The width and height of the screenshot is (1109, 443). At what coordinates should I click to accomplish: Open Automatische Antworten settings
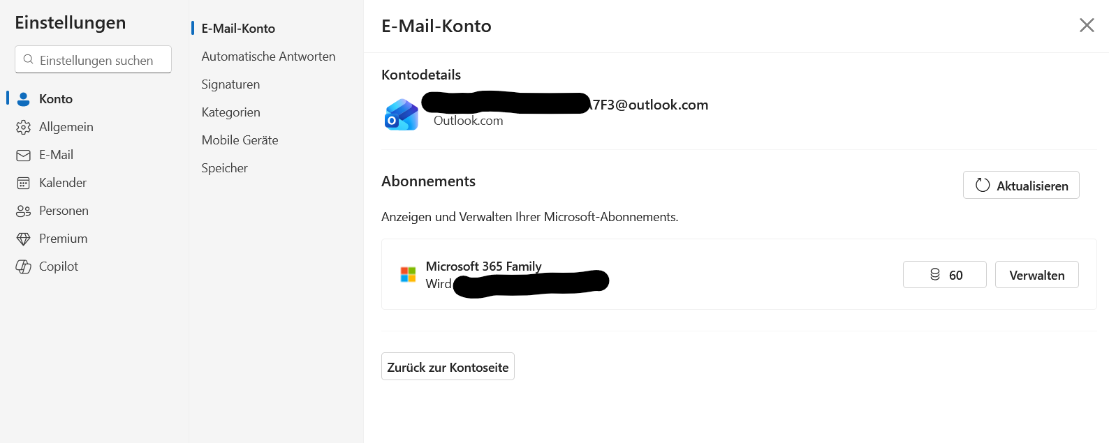click(x=268, y=57)
